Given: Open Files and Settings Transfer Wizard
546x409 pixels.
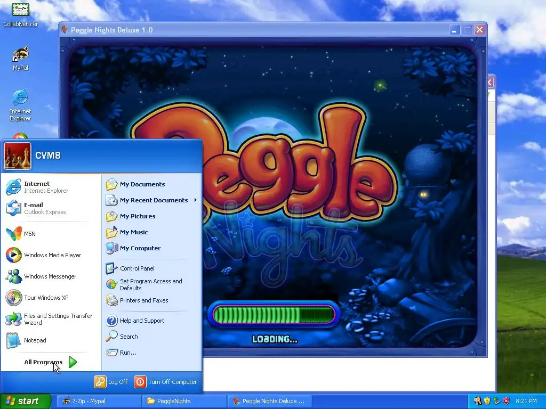Looking at the screenshot, I should (51, 319).
